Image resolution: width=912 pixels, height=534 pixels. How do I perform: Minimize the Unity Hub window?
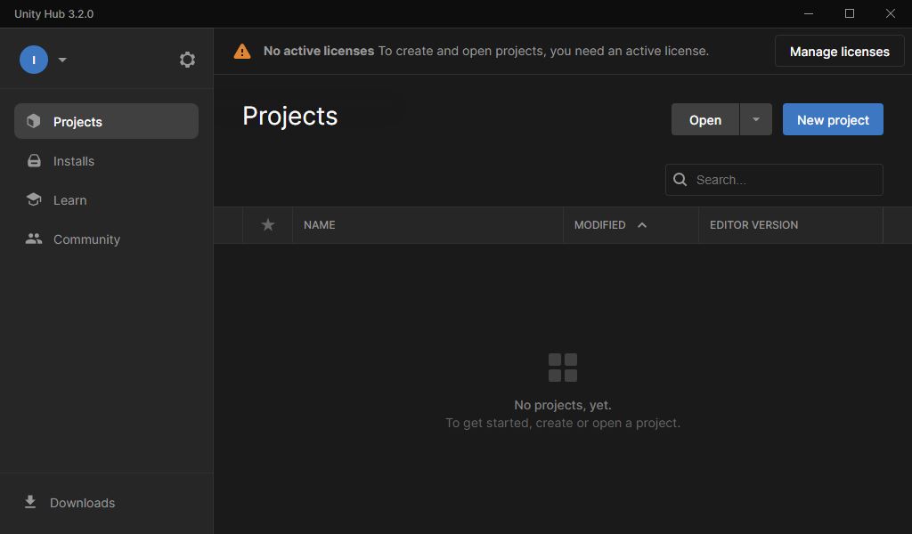point(809,13)
